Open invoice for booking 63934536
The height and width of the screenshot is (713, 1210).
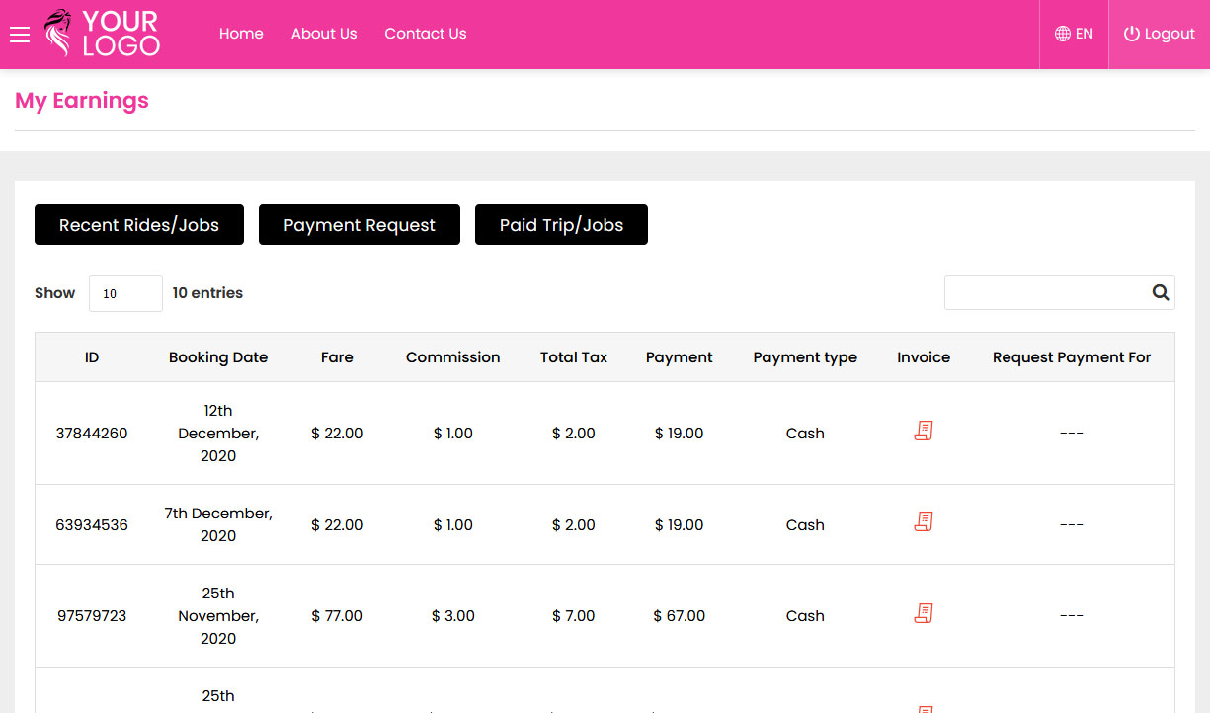pyautogui.click(x=924, y=521)
